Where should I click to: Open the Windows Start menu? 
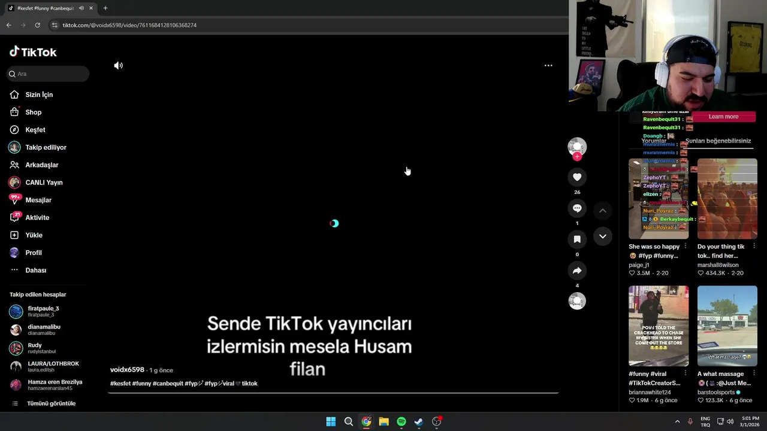(331, 421)
